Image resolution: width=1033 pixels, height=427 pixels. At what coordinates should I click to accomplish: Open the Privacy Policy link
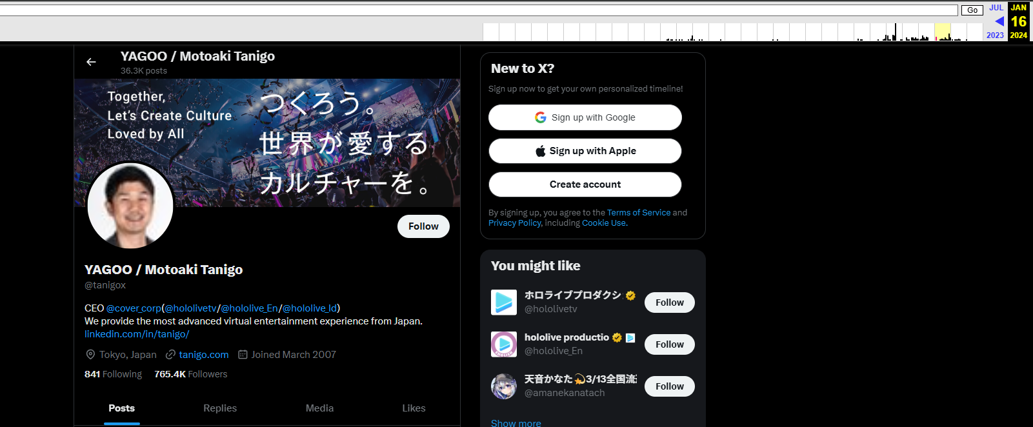point(514,223)
